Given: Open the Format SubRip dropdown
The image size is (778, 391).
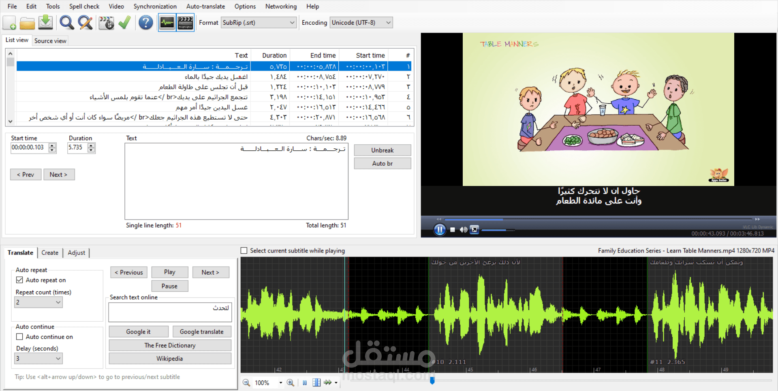Looking at the screenshot, I should pyautogui.click(x=259, y=23).
